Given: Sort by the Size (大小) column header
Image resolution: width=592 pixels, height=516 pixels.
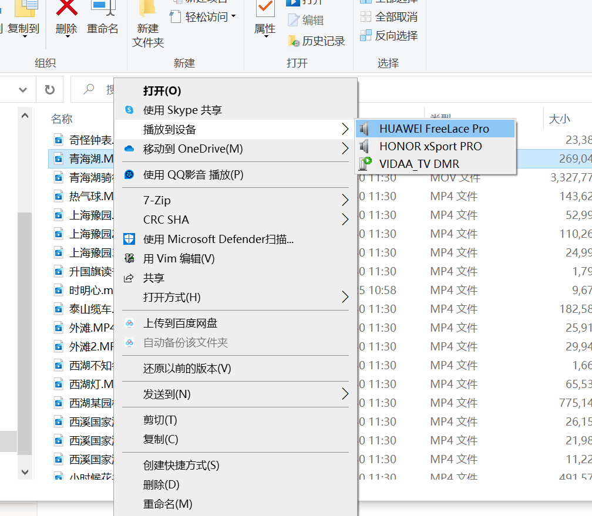Looking at the screenshot, I should [x=559, y=119].
